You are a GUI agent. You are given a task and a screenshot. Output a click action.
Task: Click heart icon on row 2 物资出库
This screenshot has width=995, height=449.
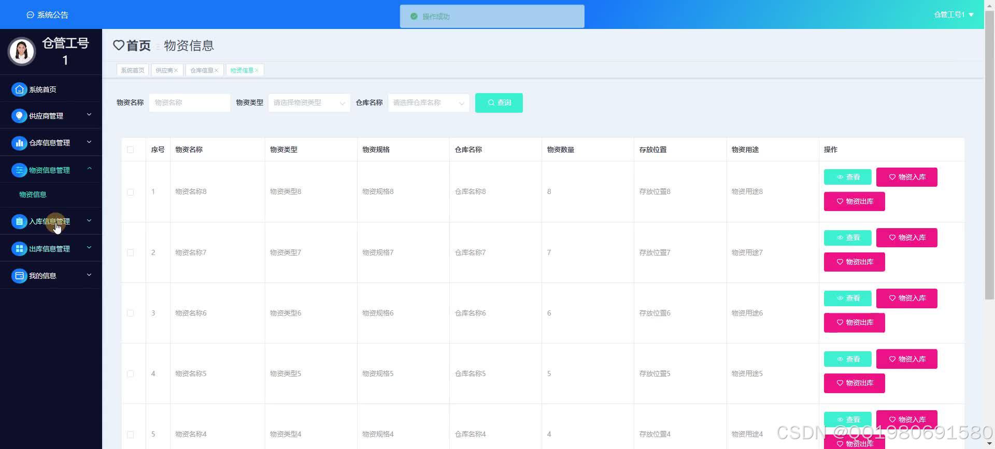840,262
